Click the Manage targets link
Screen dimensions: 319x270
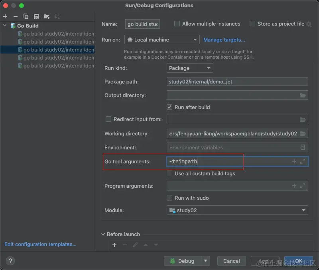(x=224, y=40)
